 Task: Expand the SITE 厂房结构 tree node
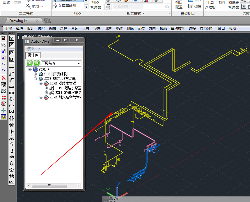(36, 74)
